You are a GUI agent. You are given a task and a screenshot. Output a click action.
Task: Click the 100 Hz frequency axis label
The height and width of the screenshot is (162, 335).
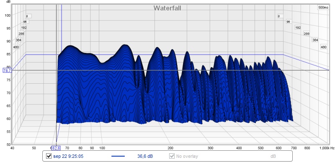[102, 148]
